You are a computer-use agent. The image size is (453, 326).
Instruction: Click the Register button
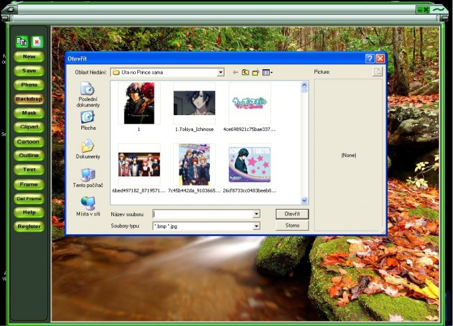pyautogui.click(x=29, y=227)
